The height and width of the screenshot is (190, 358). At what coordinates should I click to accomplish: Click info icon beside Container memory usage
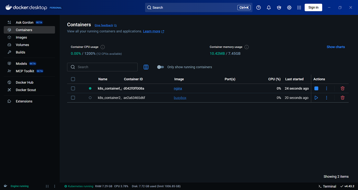[247, 47]
